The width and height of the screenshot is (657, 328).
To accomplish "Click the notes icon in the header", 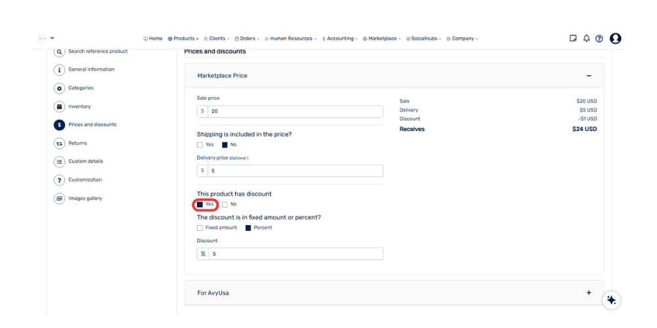I will point(574,39).
